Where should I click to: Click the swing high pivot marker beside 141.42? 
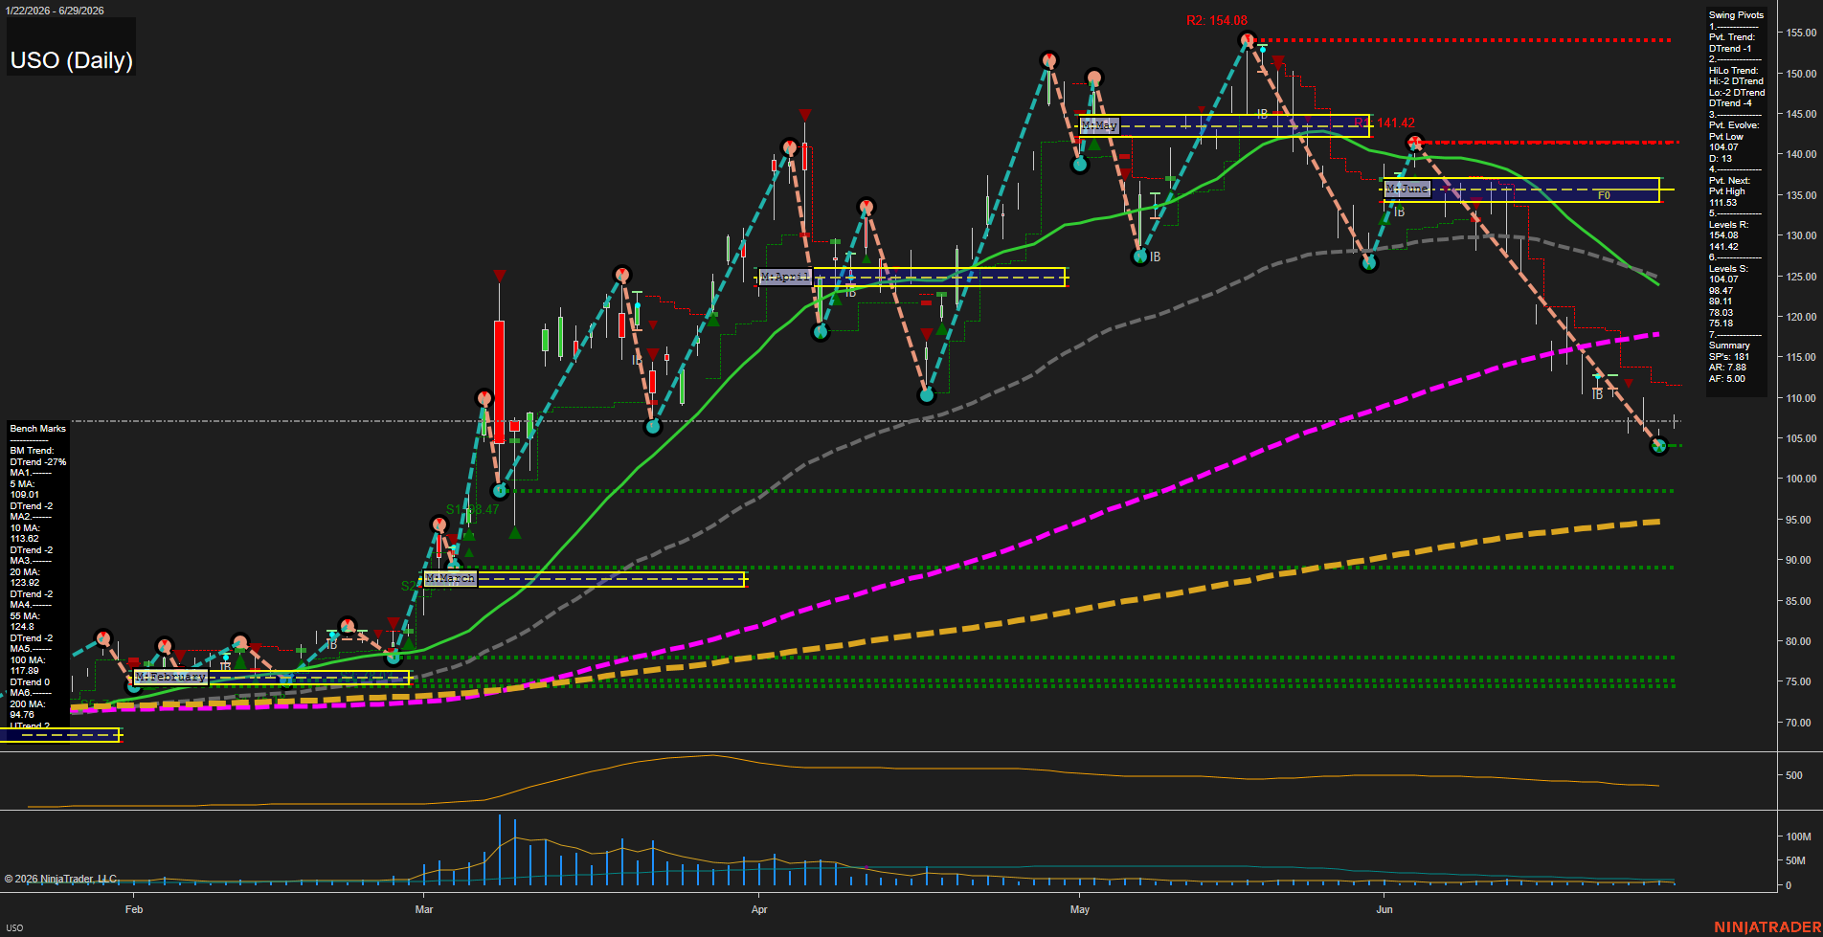[x=1415, y=144]
